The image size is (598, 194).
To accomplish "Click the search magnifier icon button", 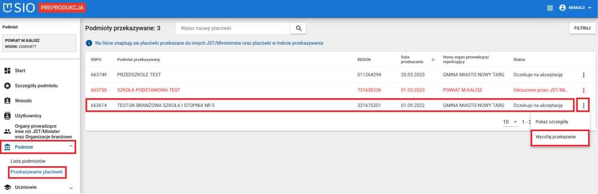I will (x=298, y=28).
